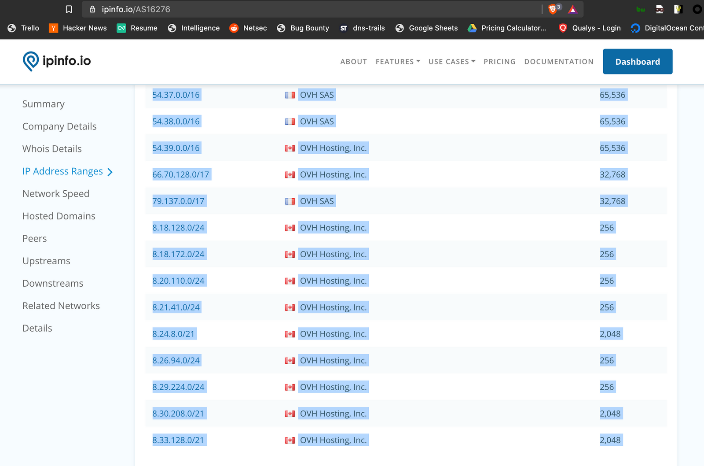Go to Hosted Domains section

click(59, 216)
